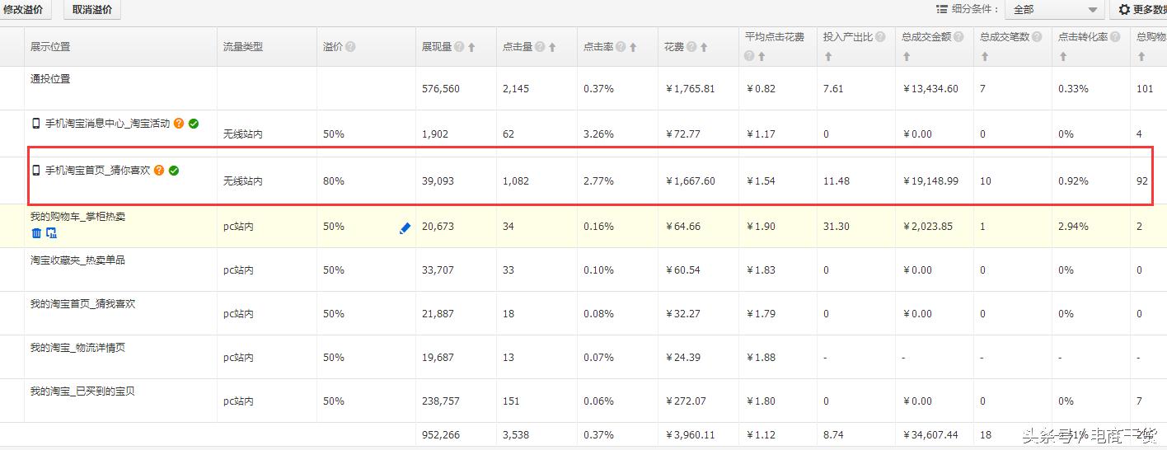Screen dimensions: 1167x450
Task: Click 平均点击花费 value ¥1.54
Action: (761, 180)
